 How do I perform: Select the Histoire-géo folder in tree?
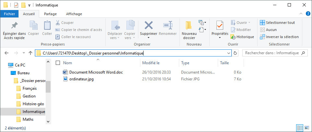click(33, 104)
